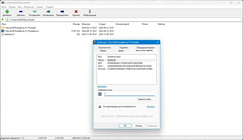Click the Information (Информация) icon
Viewport: 243px width, 140px height.
[90, 11]
